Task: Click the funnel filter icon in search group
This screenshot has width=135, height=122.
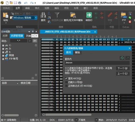Action: [57, 15]
